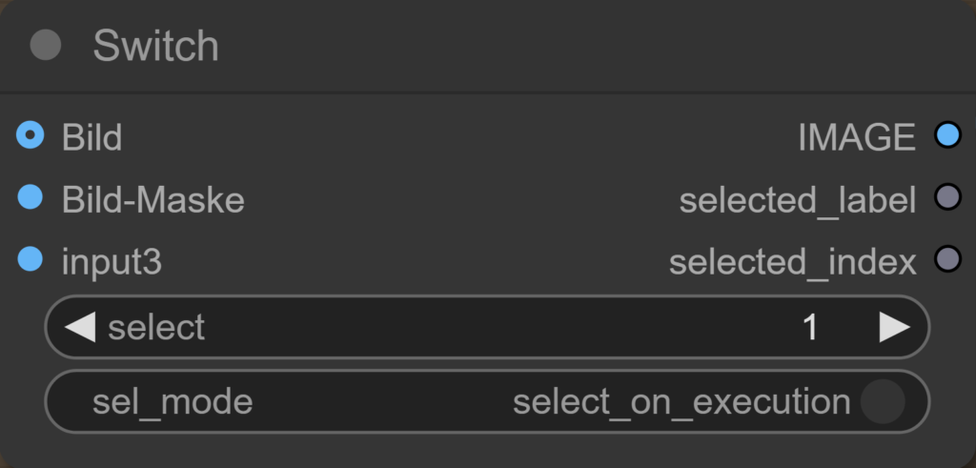Screen dimensions: 976x468
Task: Click the Bild input label
Action: click(91, 137)
